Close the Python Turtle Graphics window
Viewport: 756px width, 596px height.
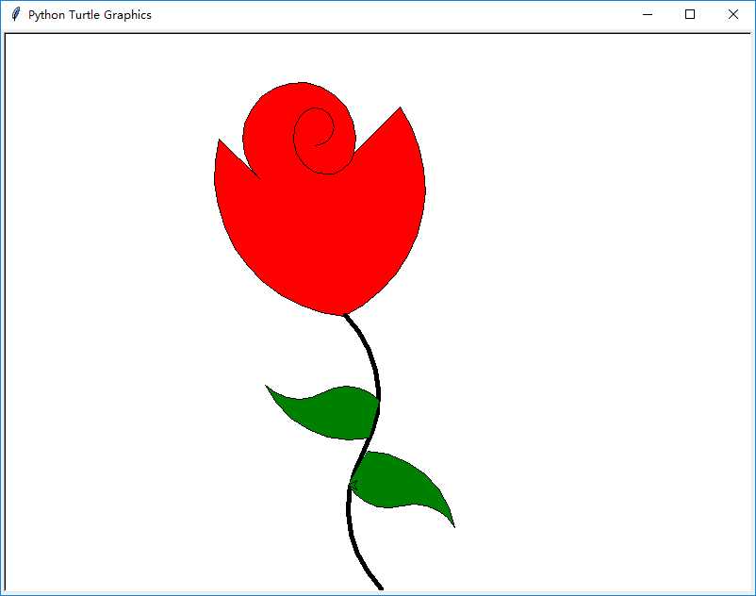click(732, 14)
